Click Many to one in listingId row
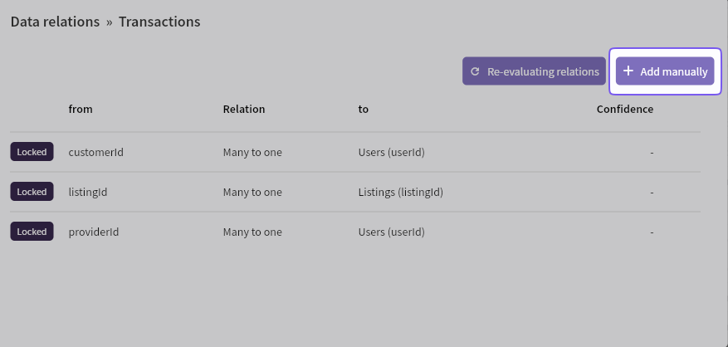This screenshot has width=728, height=347. point(252,192)
